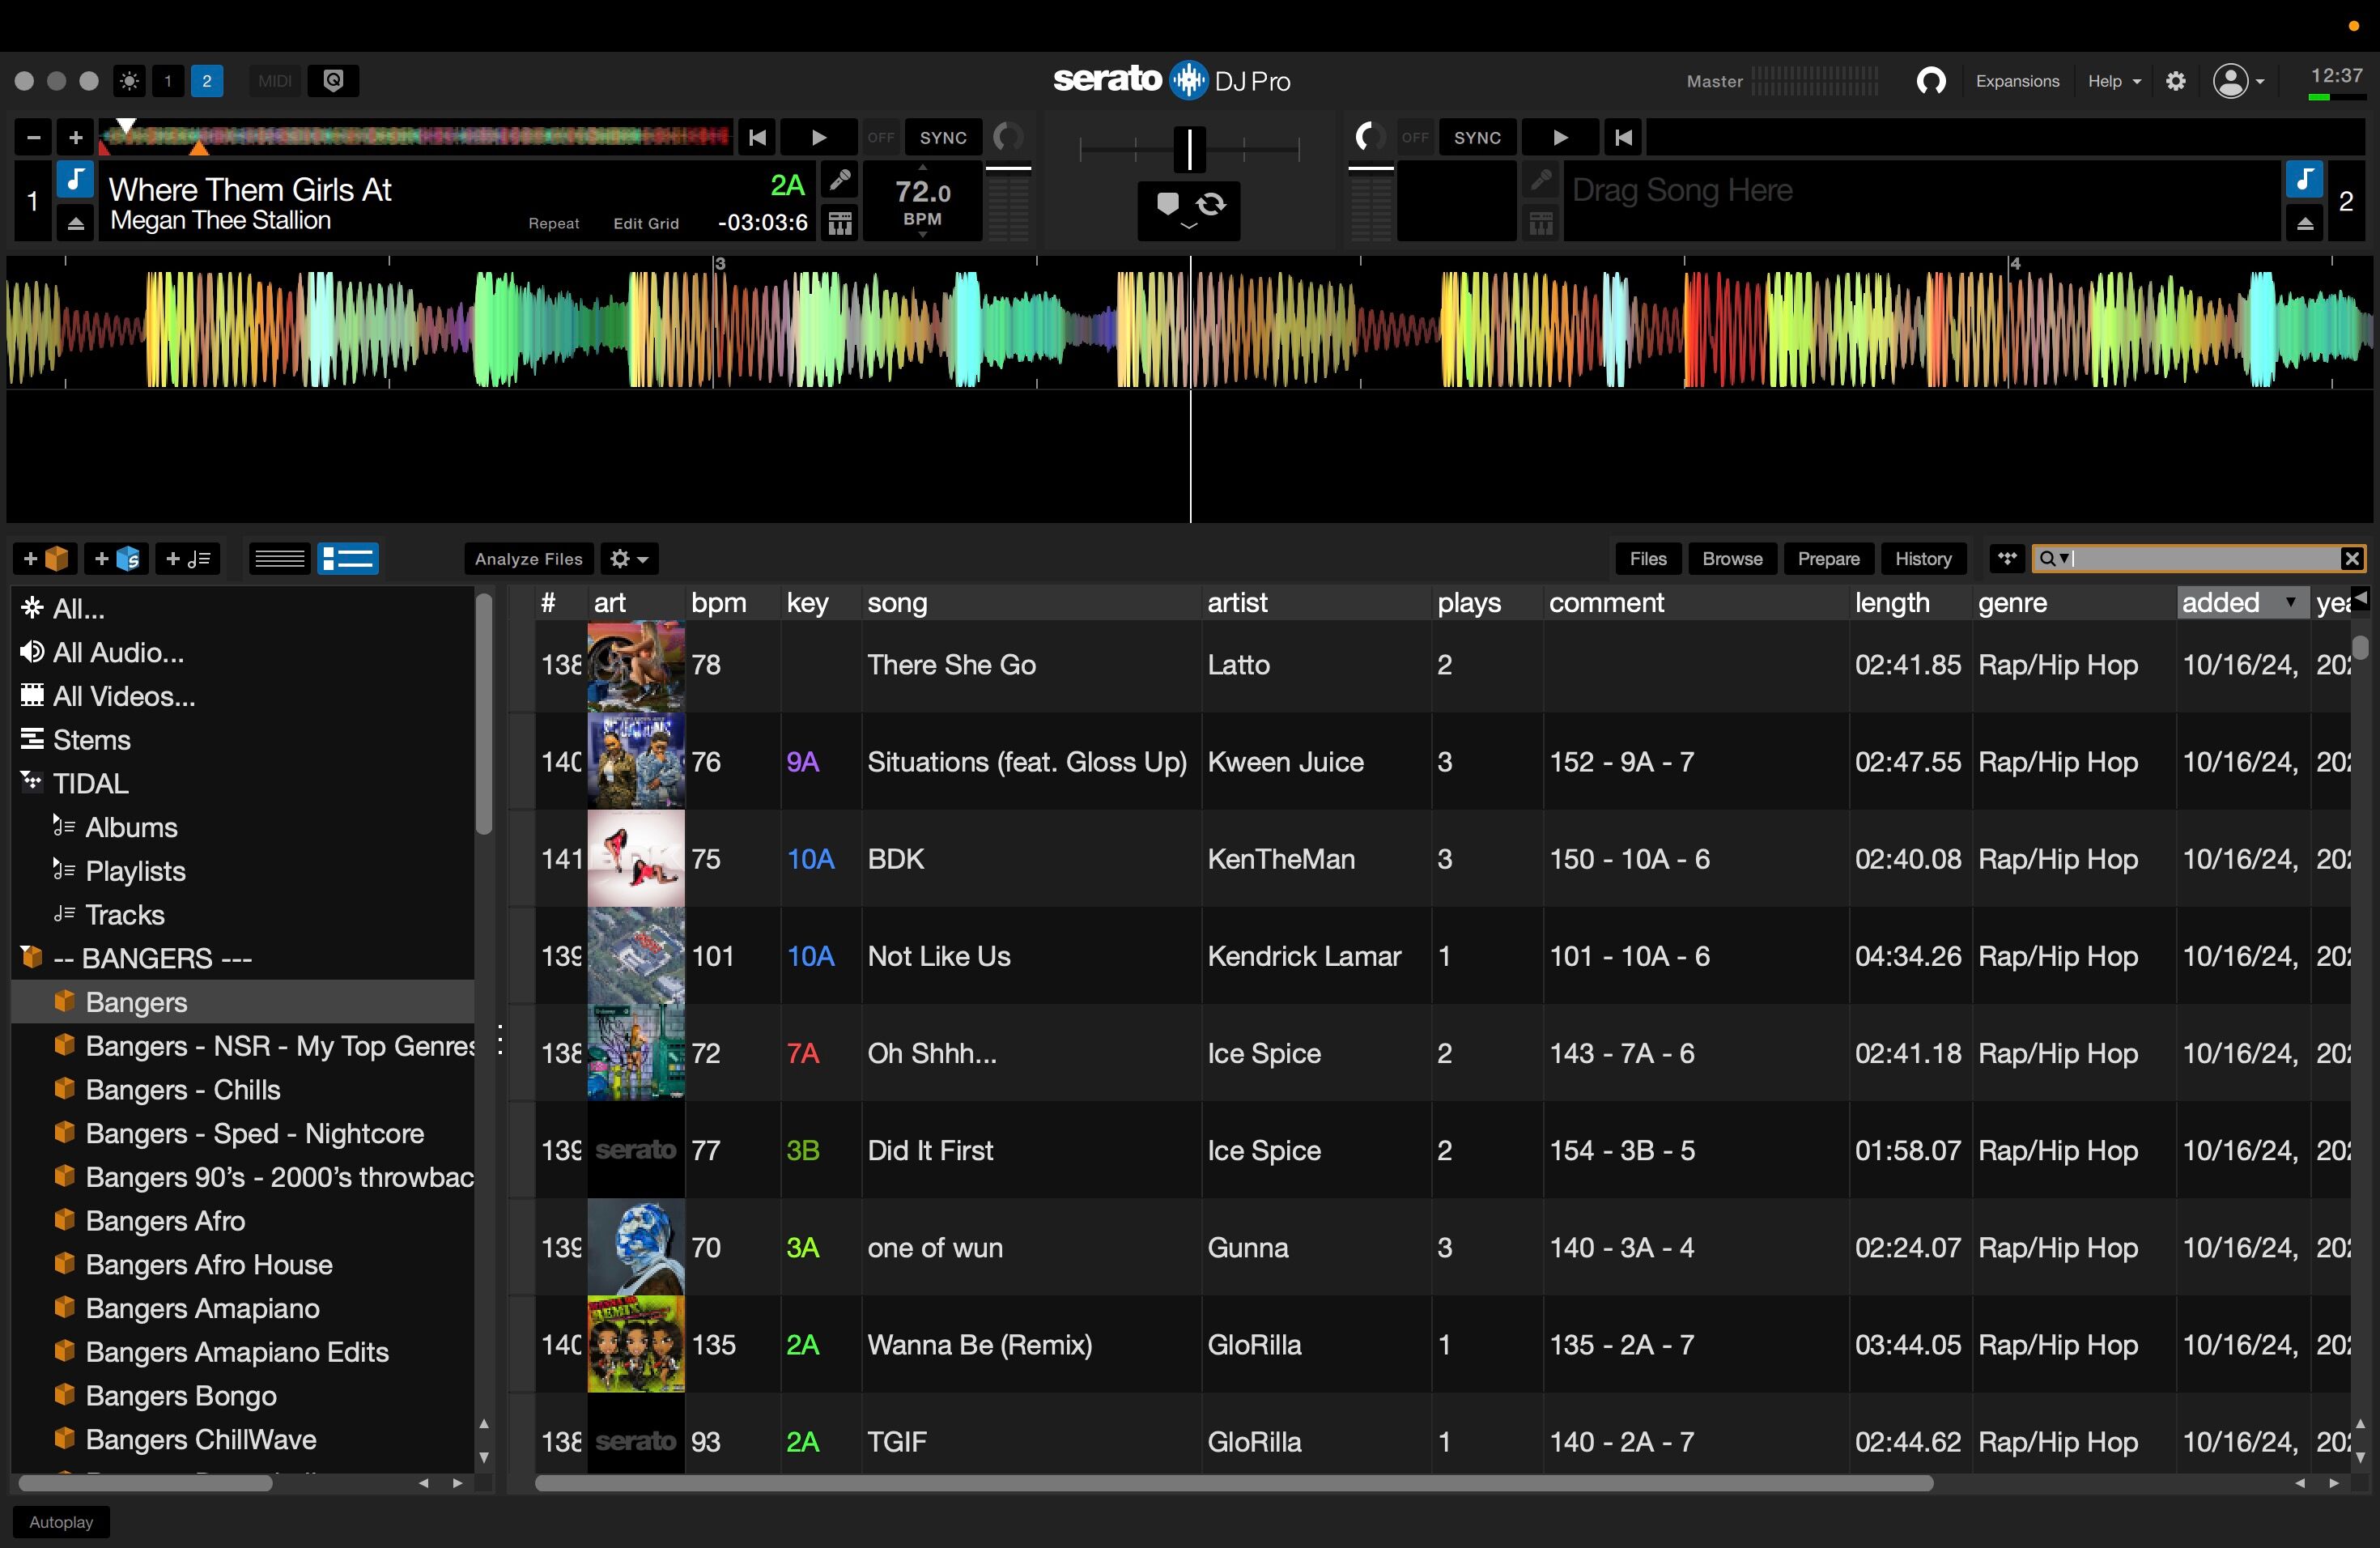The height and width of the screenshot is (1548, 2380).
Task: Toggle Repeat for deck 1 track
Action: [553, 223]
